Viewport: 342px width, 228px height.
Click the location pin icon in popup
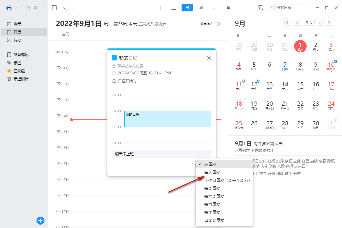(x=114, y=66)
